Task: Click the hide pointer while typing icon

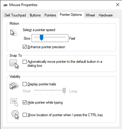Action: [x=14, y=102]
